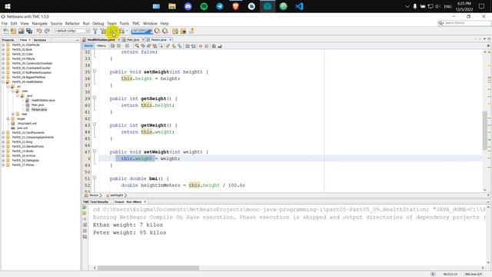
Task: Switch to the Projects panel tab
Action: [x=8, y=40]
